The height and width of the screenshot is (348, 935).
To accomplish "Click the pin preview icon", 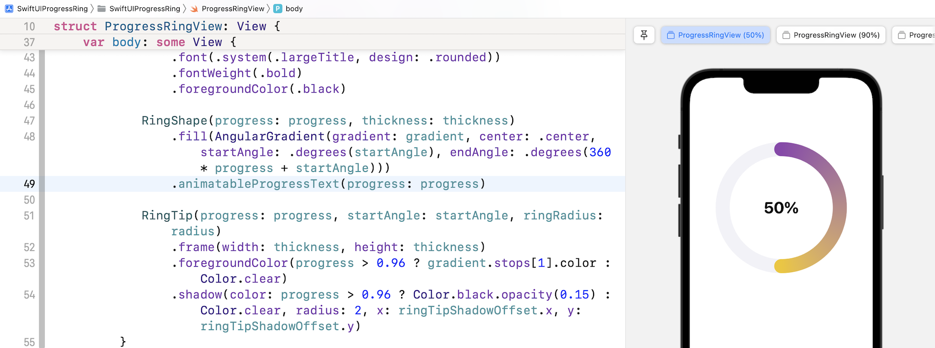I will pos(644,35).
